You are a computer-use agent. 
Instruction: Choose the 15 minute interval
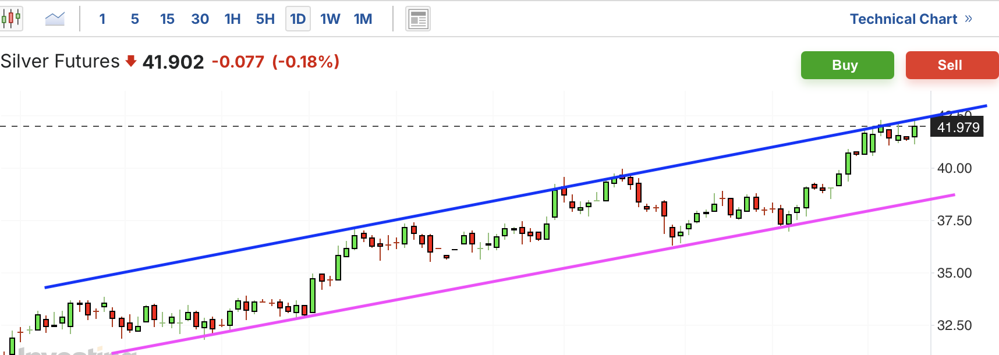coord(167,19)
